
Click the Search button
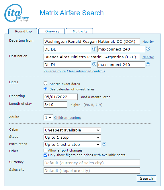click(x=147, y=178)
